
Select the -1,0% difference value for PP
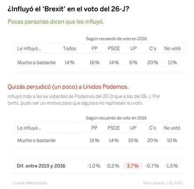coord(94,166)
